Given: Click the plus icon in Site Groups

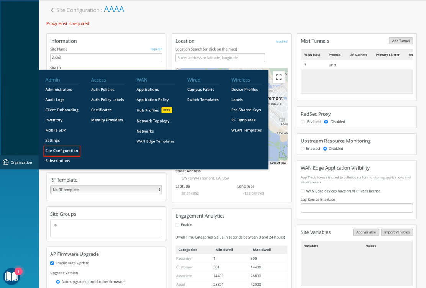Looking at the screenshot, I should pyautogui.click(x=56, y=225).
